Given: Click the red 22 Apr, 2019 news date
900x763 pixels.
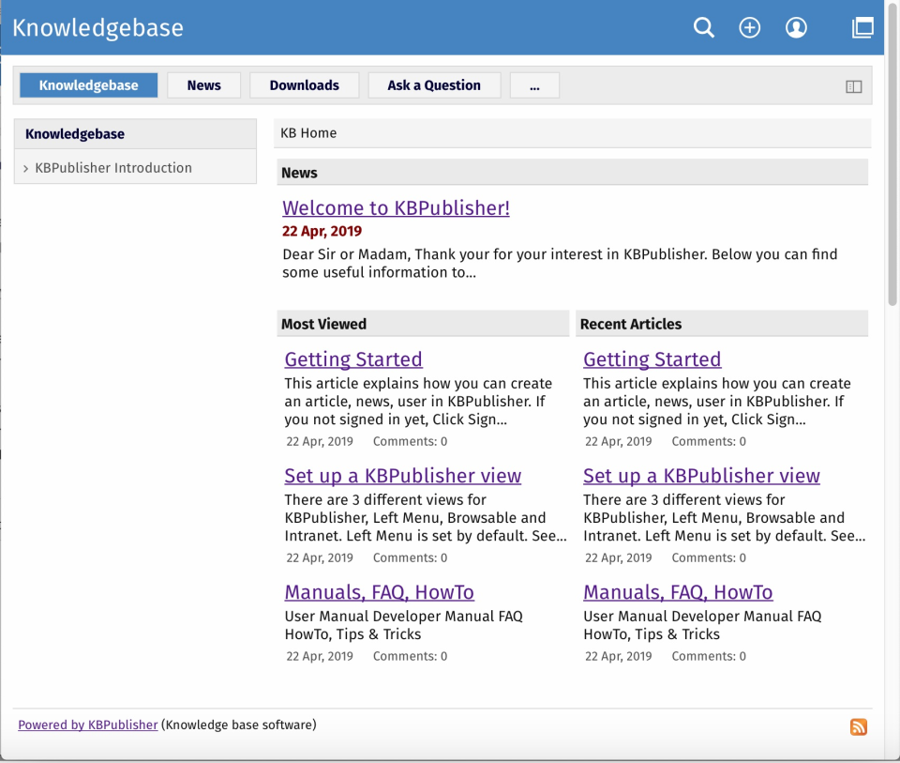Looking at the screenshot, I should click(322, 231).
